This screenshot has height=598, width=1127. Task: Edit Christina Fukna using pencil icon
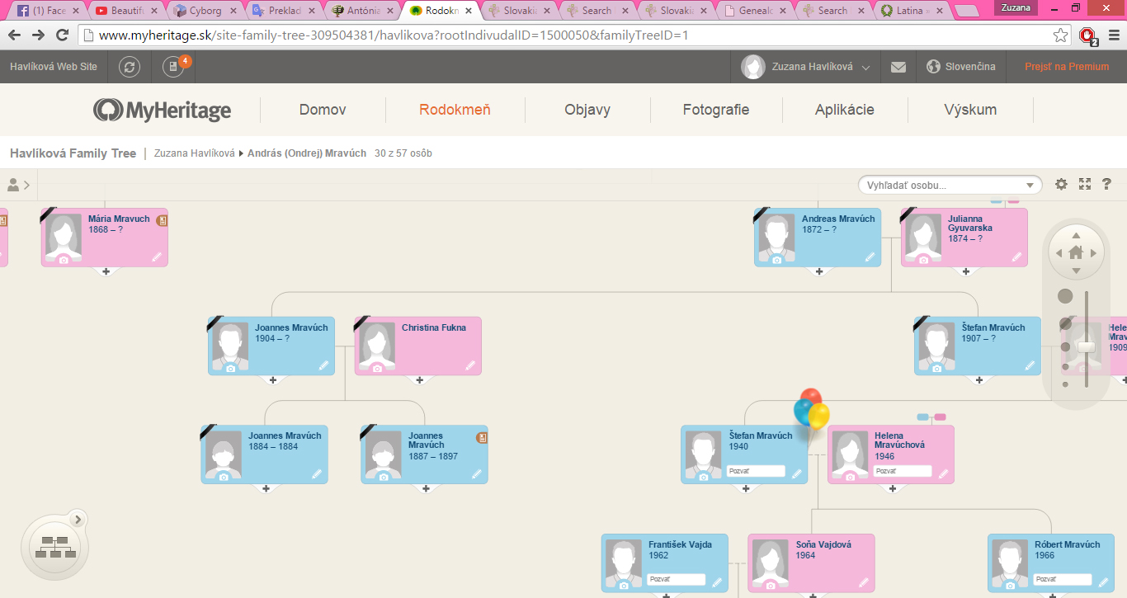pos(470,365)
